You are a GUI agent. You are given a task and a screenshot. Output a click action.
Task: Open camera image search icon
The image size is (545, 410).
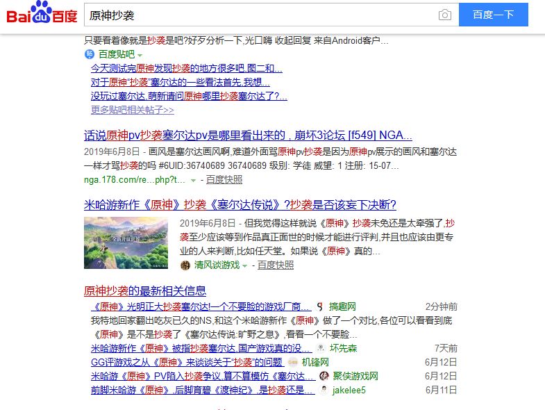444,15
